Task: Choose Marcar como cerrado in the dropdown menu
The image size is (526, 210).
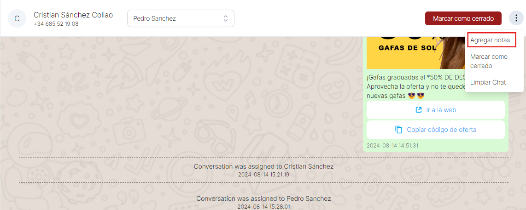Action: tap(489, 61)
